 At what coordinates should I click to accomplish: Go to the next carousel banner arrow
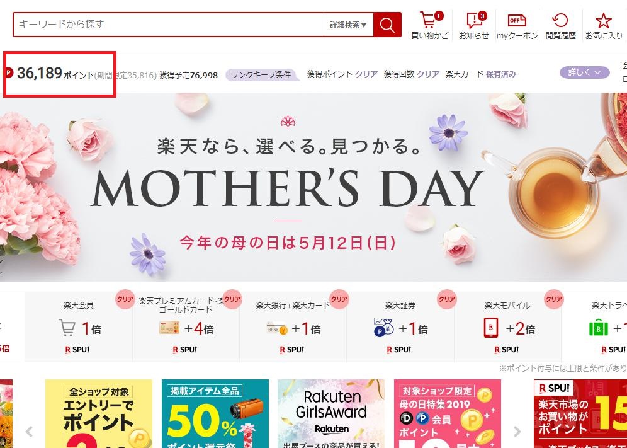pos(517,431)
